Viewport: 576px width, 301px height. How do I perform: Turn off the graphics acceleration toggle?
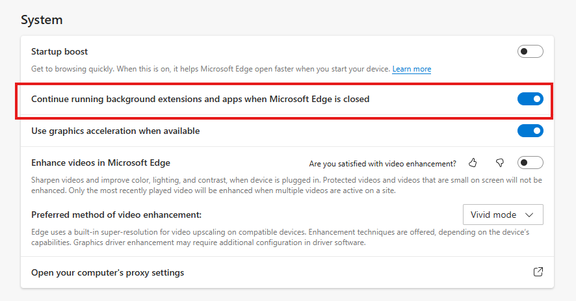coord(530,131)
